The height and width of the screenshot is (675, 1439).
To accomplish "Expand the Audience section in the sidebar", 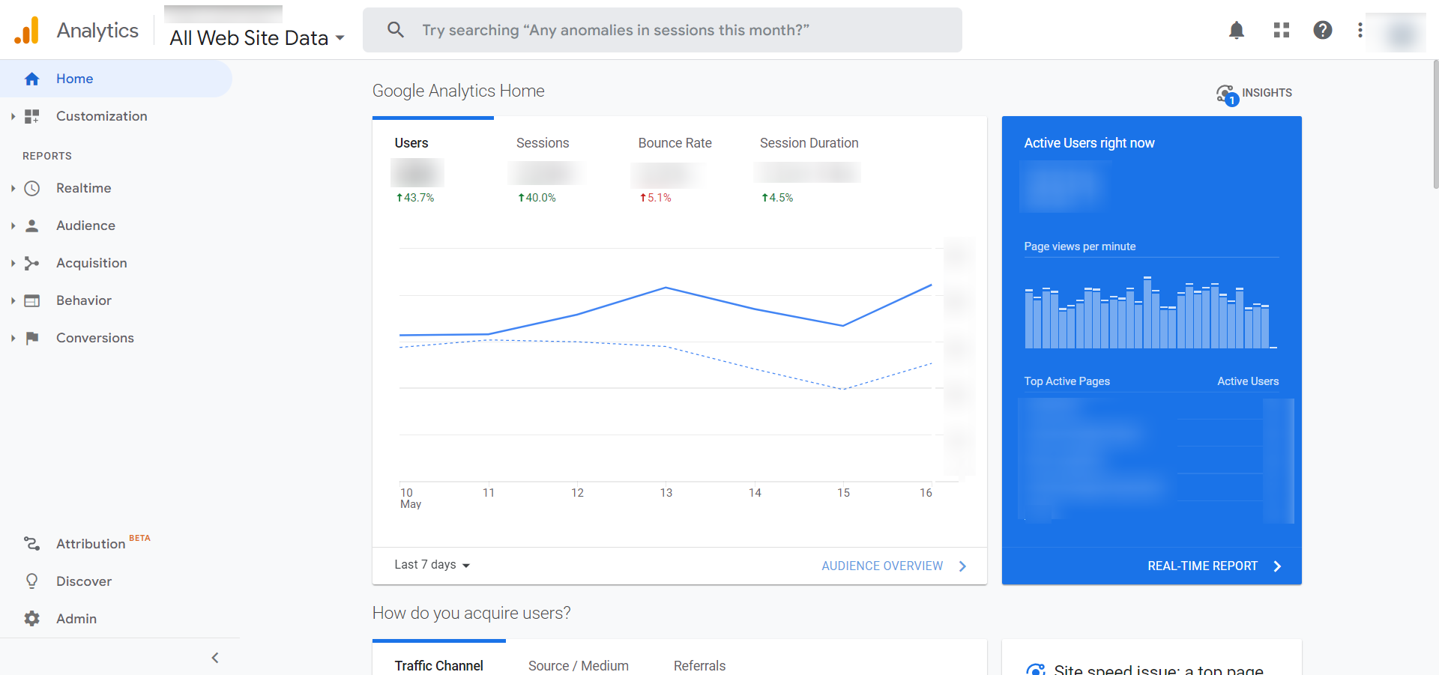I will [12, 225].
